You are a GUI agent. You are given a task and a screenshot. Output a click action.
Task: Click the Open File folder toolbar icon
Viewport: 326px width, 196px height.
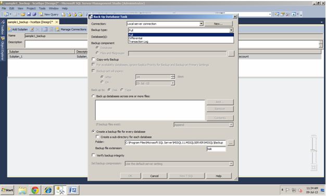tap(23, 15)
